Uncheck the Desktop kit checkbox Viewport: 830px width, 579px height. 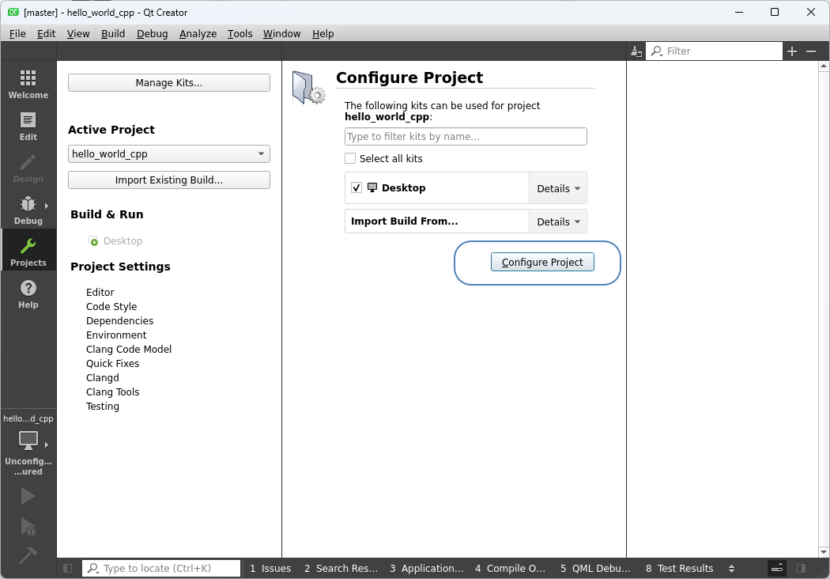click(357, 187)
